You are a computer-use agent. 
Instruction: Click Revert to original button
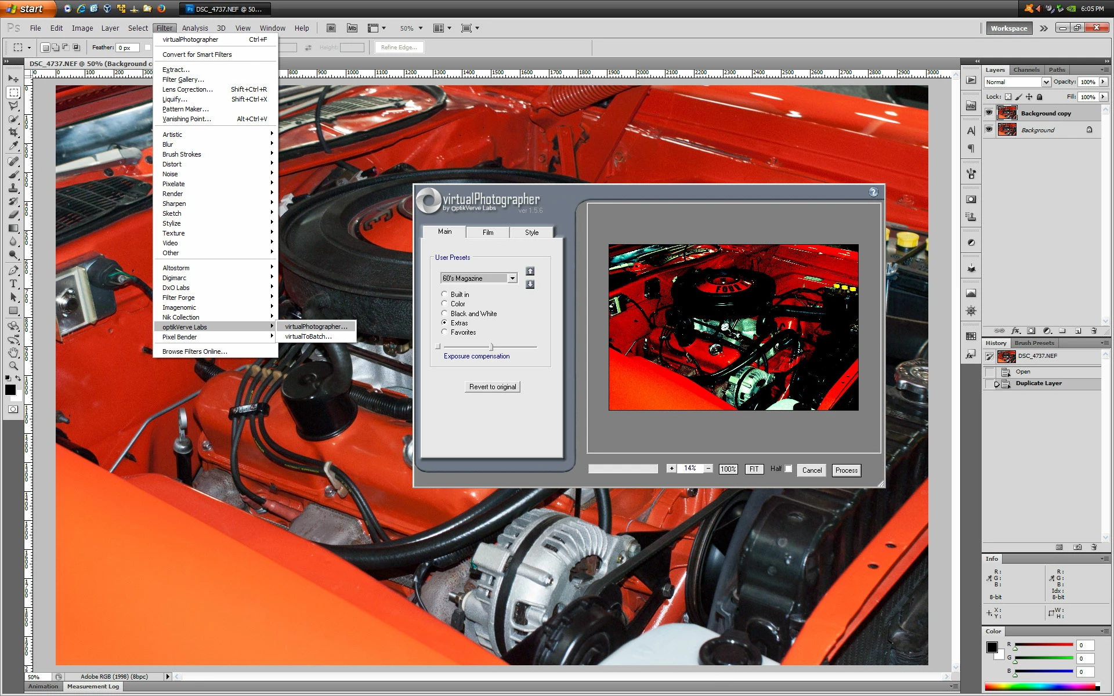coord(492,387)
